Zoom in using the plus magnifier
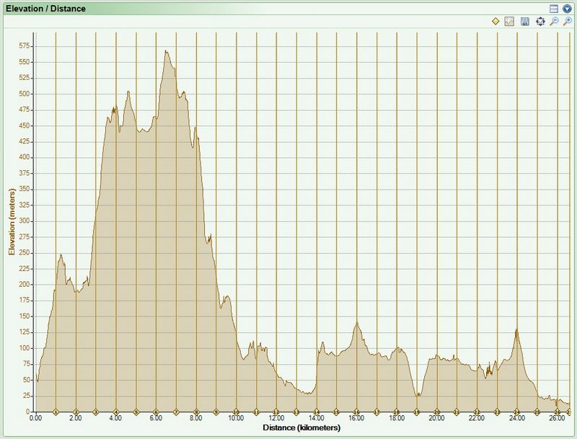The image size is (577, 439). tap(568, 22)
